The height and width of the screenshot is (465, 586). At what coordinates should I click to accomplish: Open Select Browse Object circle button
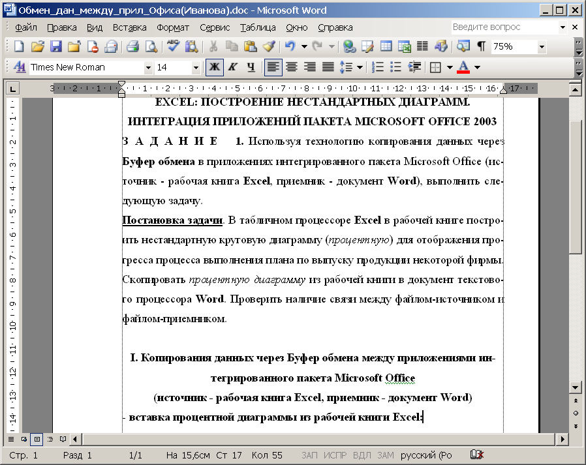click(x=576, y=413)
